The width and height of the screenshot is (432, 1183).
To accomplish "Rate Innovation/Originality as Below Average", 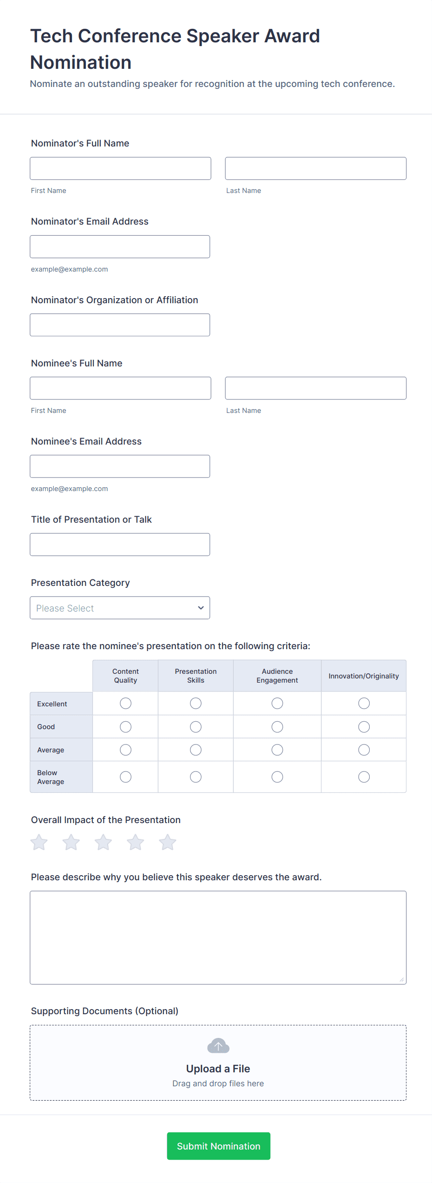I will click(364, 777).
